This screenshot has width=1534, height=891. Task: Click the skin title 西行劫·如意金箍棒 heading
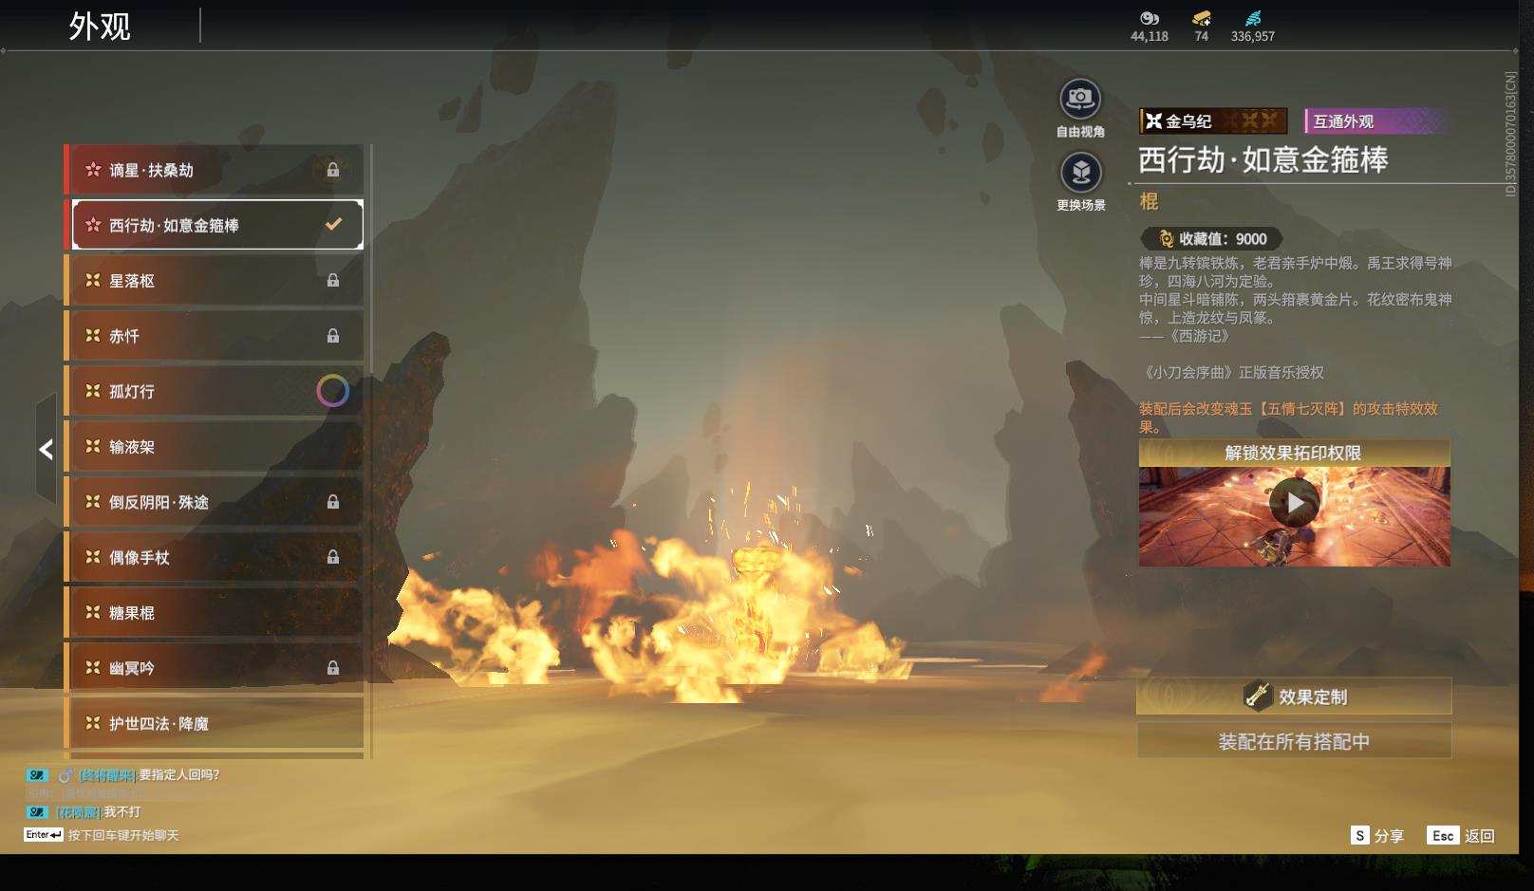coord(1263,159)
